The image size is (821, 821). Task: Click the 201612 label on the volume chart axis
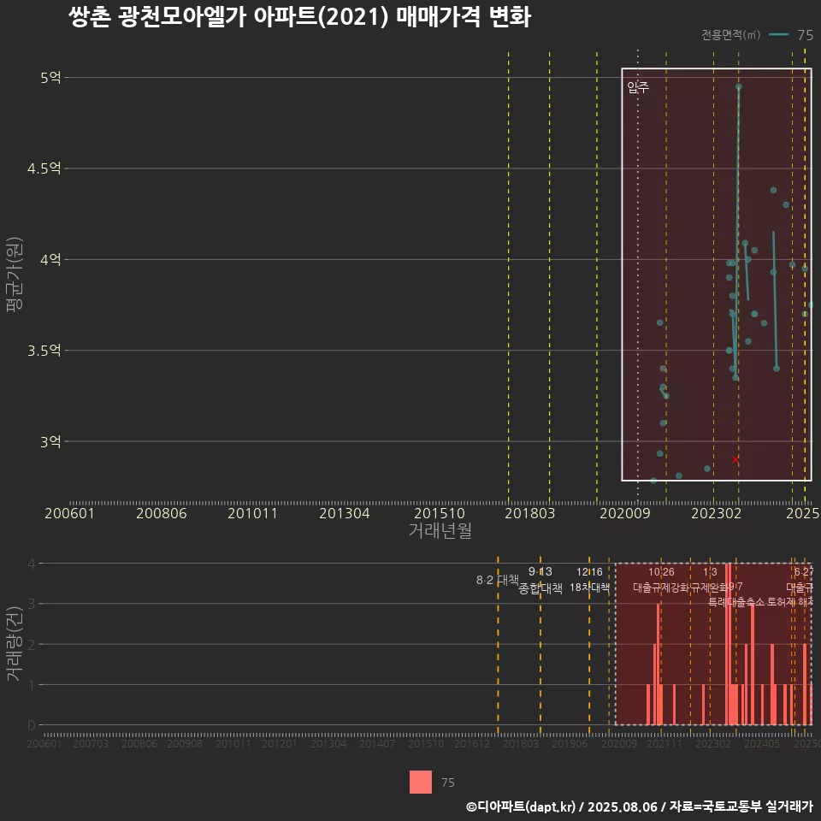click(x=472, y=743)
